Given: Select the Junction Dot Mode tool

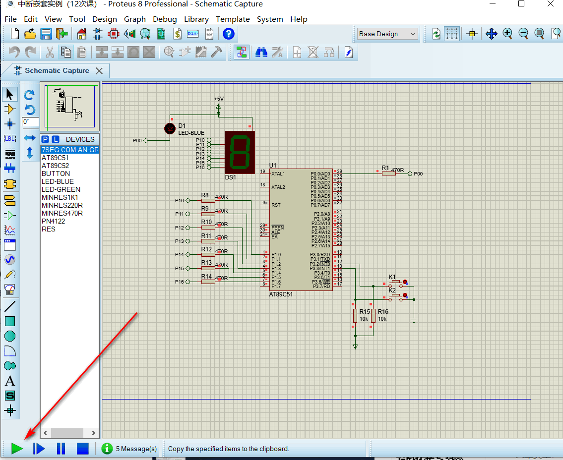Looking at the screenshot, I should point(10,124).
